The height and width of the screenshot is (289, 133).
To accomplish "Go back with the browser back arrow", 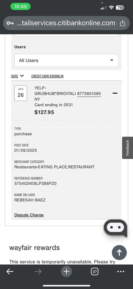I will [10, 271].
